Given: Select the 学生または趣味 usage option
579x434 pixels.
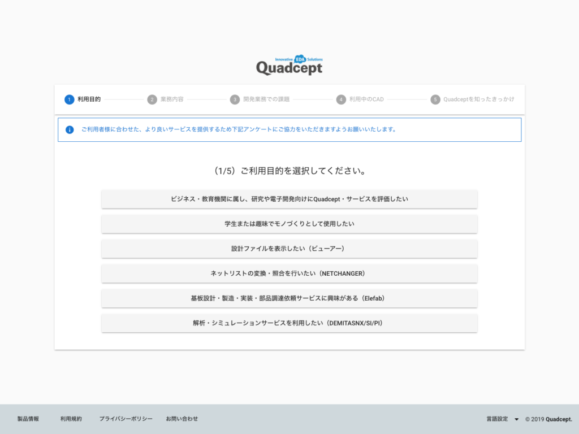Looking at the screenshot, I should pos(289,224).
